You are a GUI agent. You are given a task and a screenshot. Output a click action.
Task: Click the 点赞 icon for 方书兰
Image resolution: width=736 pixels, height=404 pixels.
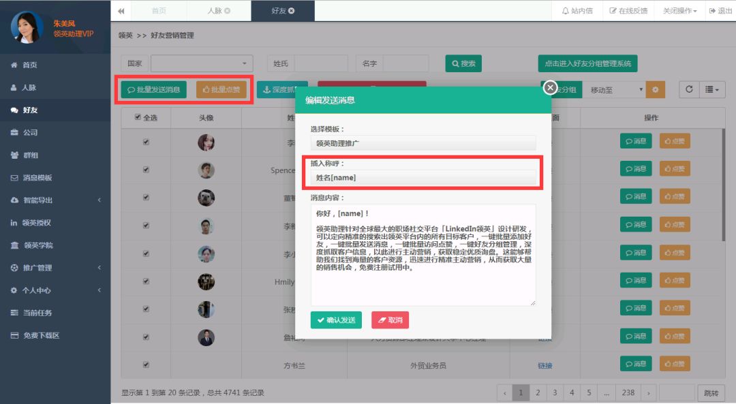[x=675, y=364]
